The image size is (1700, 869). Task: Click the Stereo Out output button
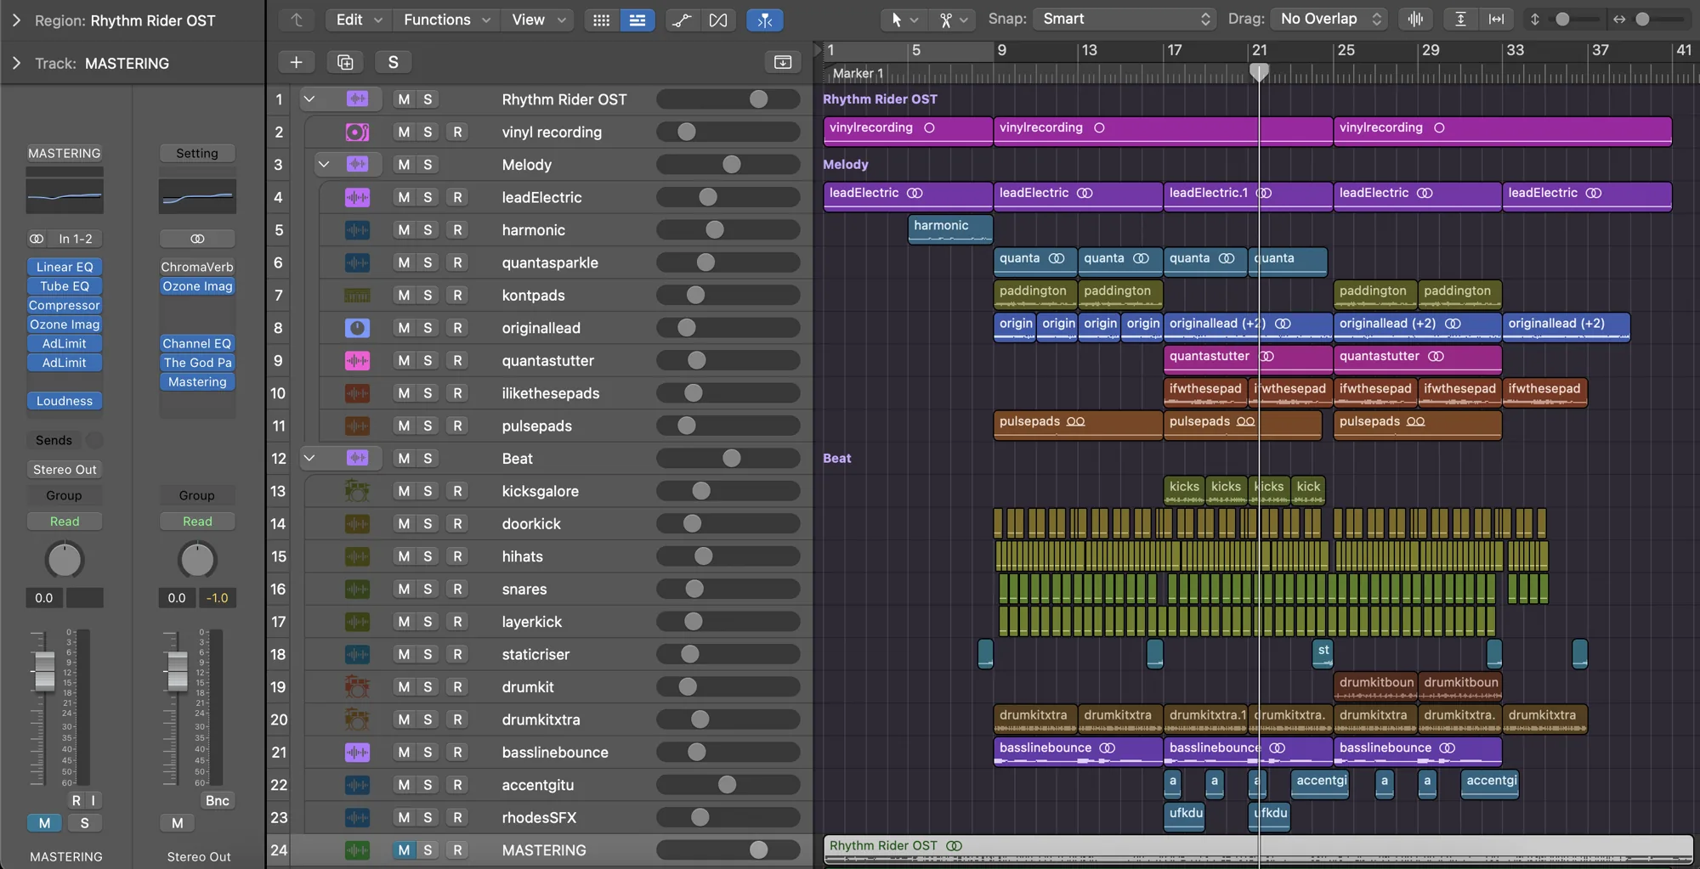65,470
